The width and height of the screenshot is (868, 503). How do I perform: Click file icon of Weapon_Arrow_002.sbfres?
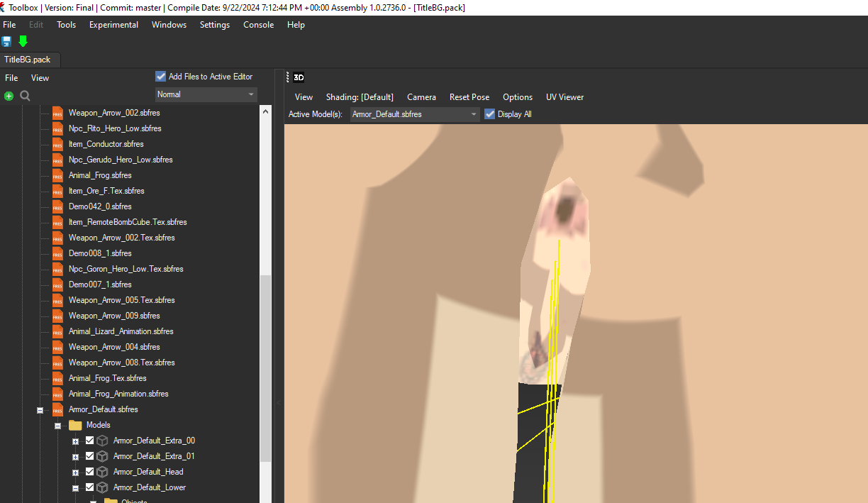[x=58, y=113]
